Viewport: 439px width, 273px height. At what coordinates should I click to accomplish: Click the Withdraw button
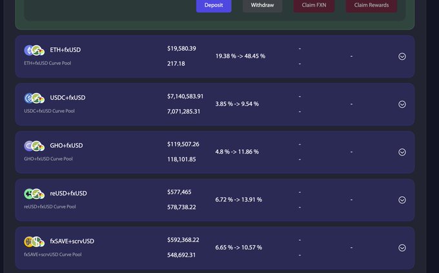tap(262, 5)
